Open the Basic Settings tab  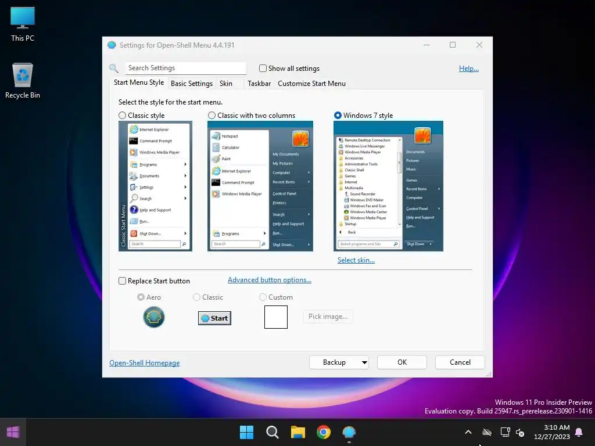[192, 84]
